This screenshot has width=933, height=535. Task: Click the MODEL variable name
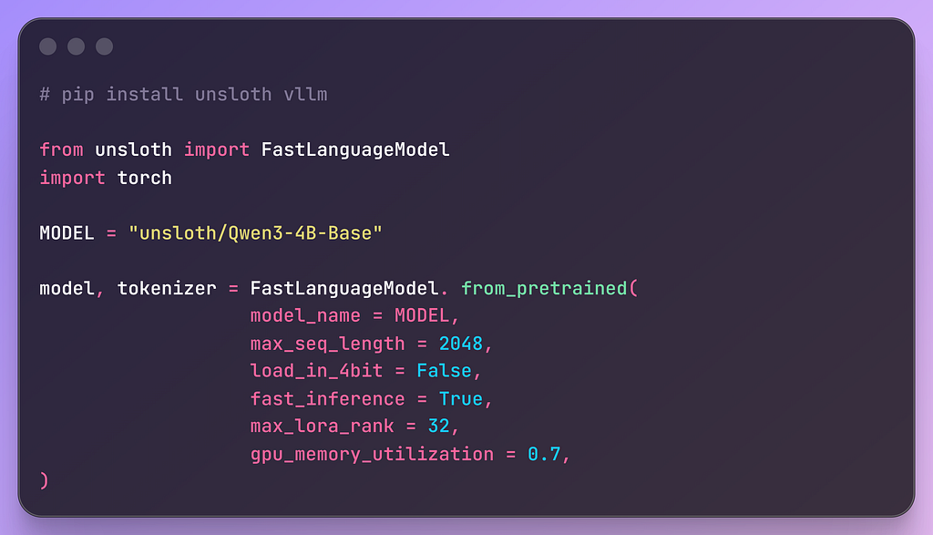(x=67, y=232)
